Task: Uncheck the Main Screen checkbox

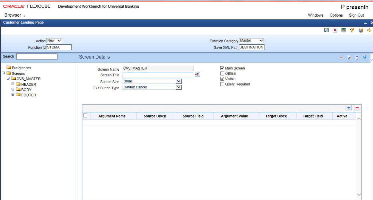Action: point(222,68)
